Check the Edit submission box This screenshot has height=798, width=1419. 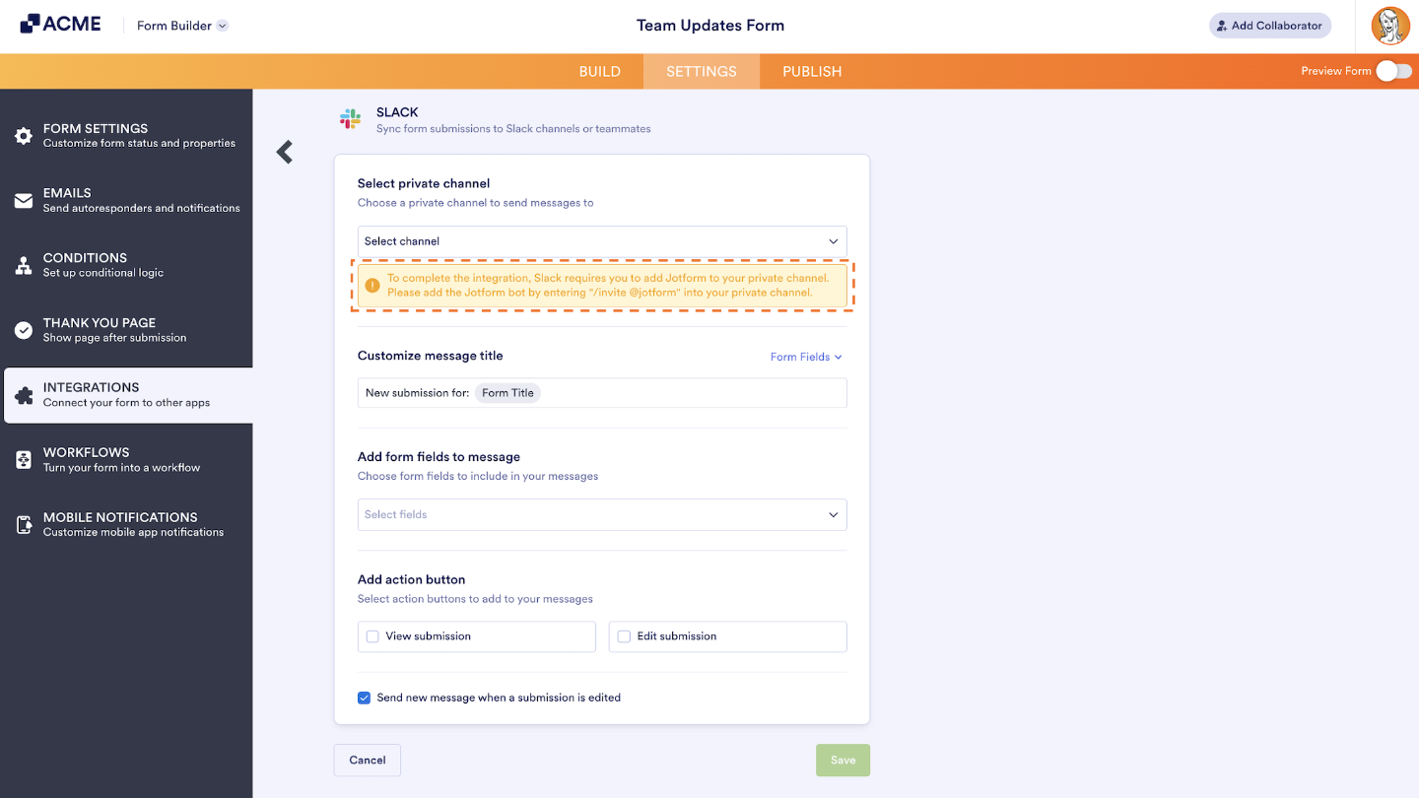tap(624, 635)
